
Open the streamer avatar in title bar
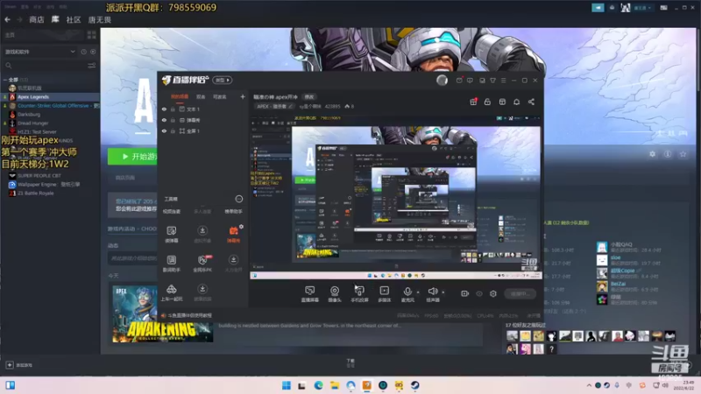point(442,80)
